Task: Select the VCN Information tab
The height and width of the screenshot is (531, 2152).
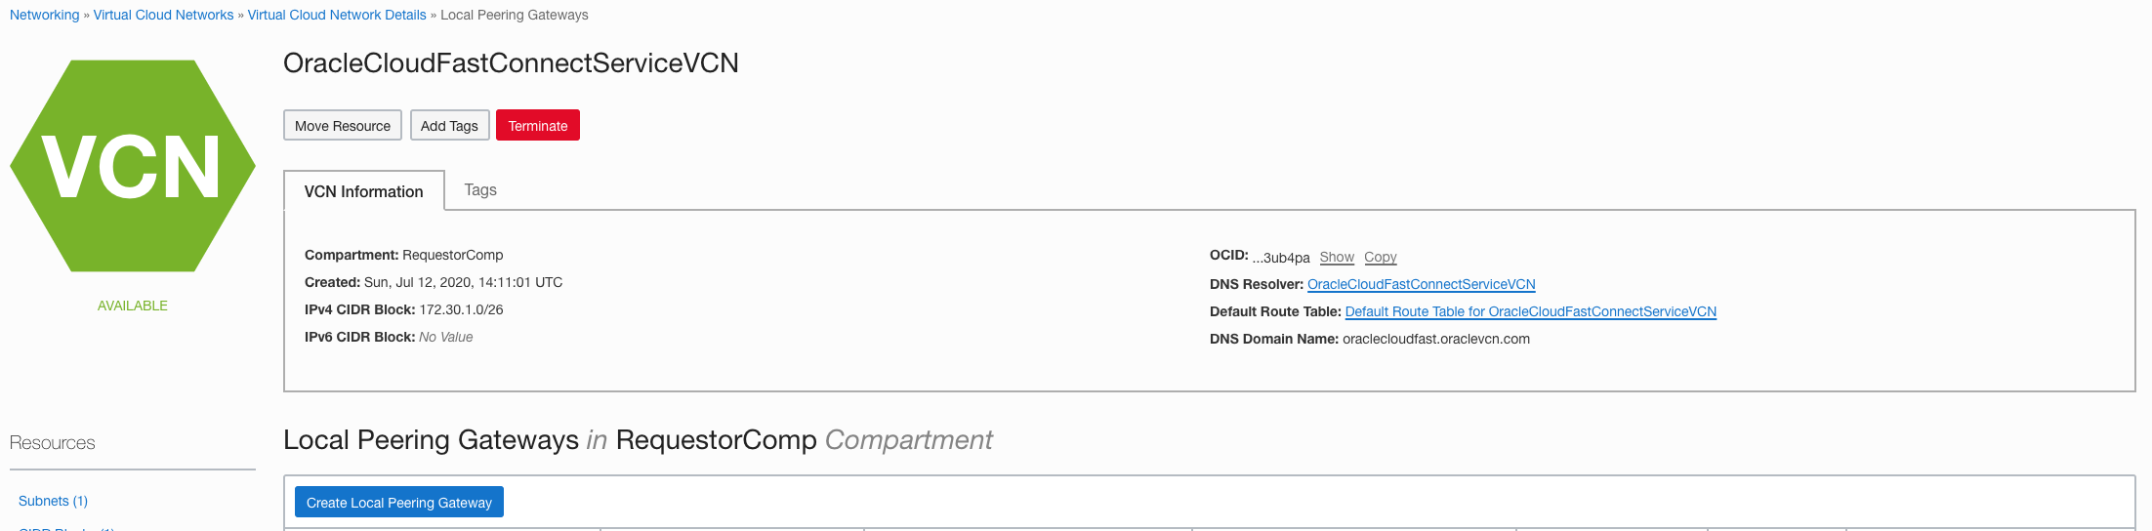Action: point(364,190)
